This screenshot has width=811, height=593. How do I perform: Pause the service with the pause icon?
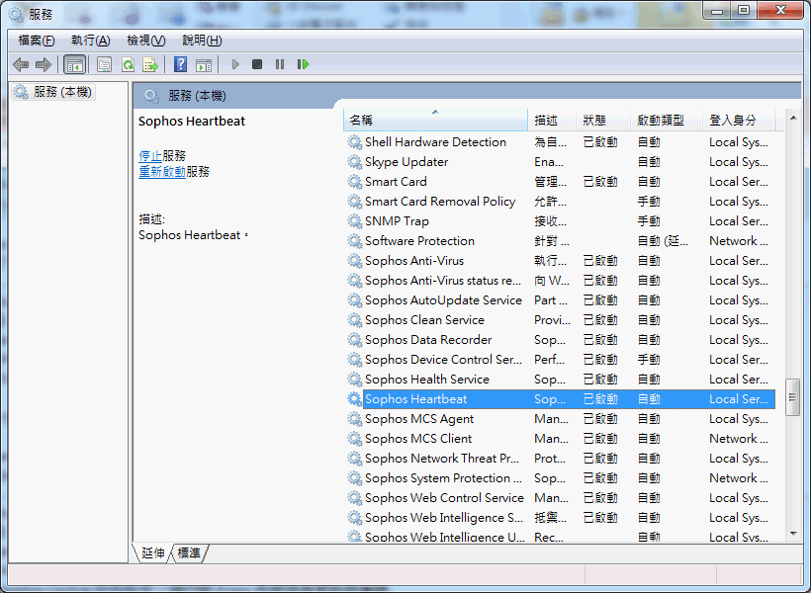click(280, 64)
